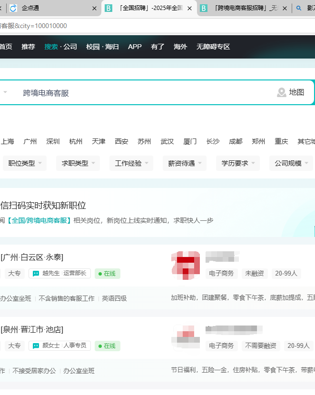Image resolution: width=315 pixels, height=395 pixels.
Task: Close the 全国招聘 browser tab
Action: (189, 9)
